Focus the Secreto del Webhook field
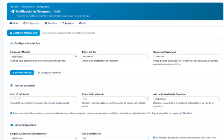The height and width of the screenshot is (140, 224). click(x=187, y=57)
